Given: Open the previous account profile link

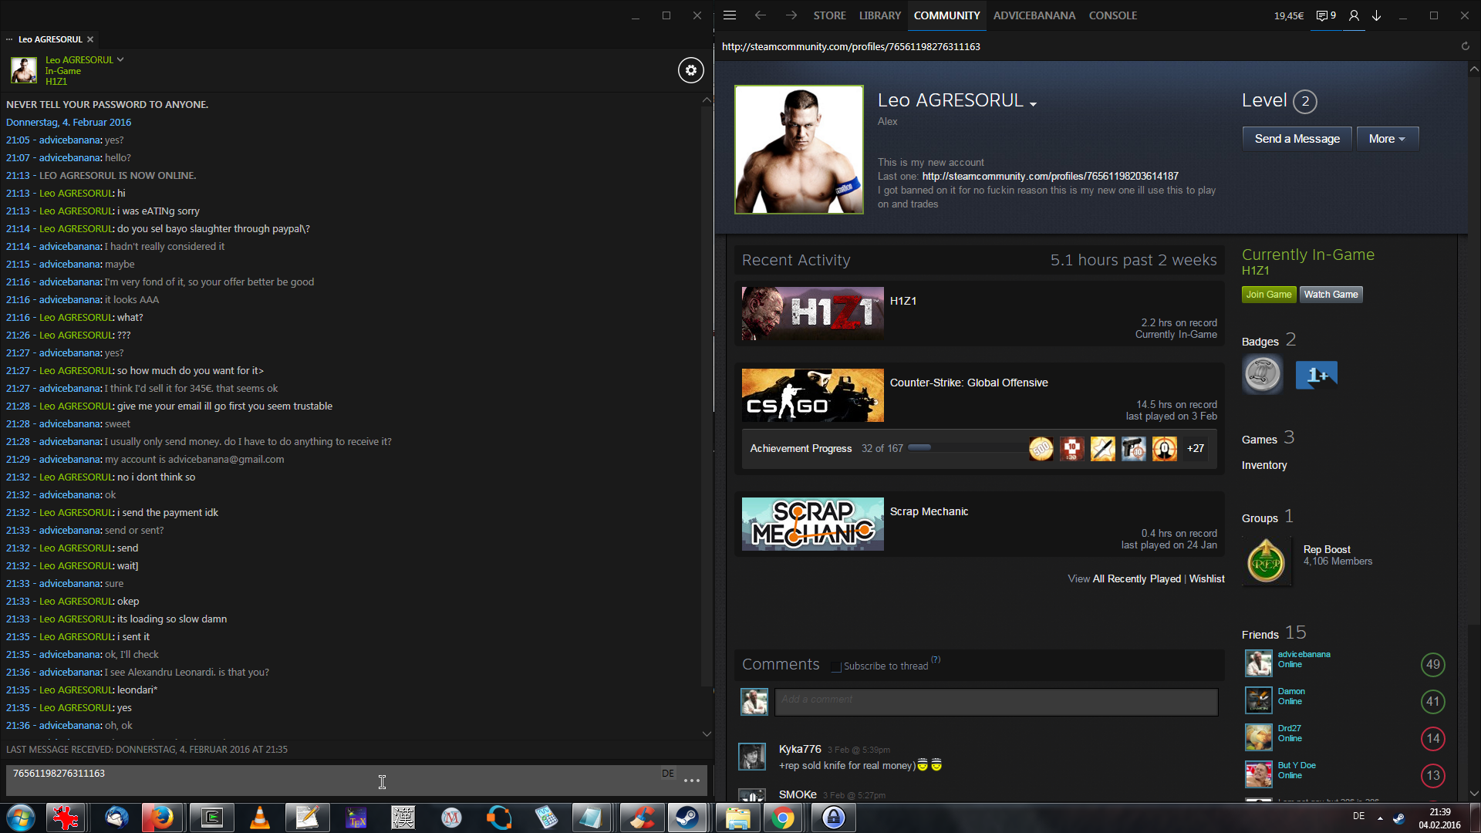Looking at the screenshot, I should pyautogui.click(x=1050, y=176).
